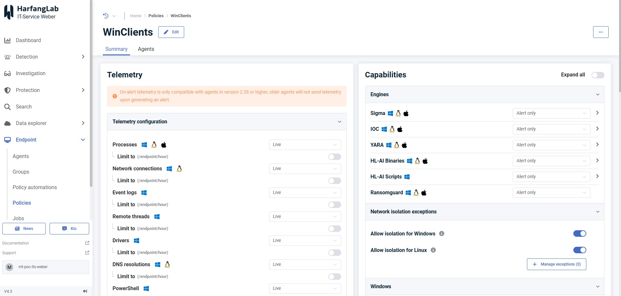Disable Allow isolation for Windows toggle
The width and height of the screenshot is (621, 296).
pos(579,233)
